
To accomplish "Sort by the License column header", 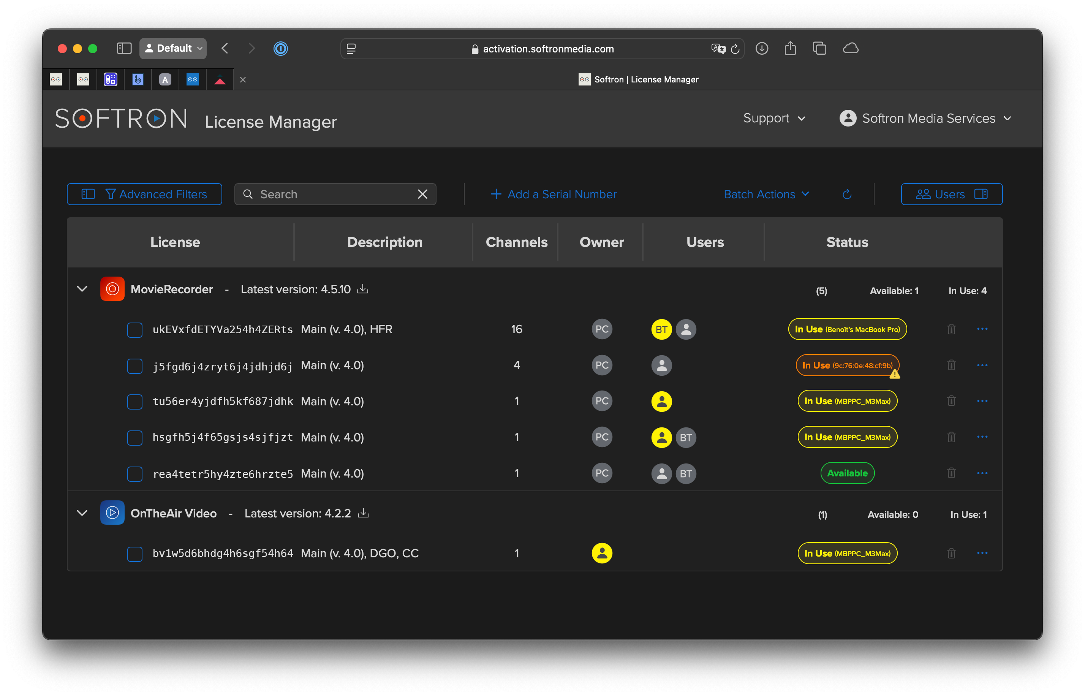I will pos(175,242).
